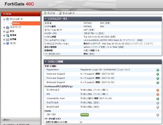Click Vulnerability Scan license expiry text

pos(96,98)
